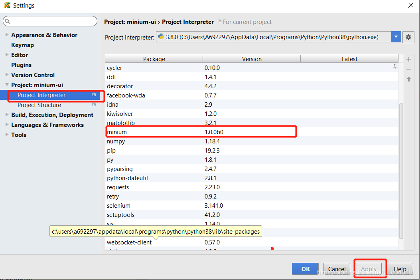The width and height of the screenshot is (420, 280).
Task: Open the Project Interpreter dropdown arrow
Action: tap(396, 37)
